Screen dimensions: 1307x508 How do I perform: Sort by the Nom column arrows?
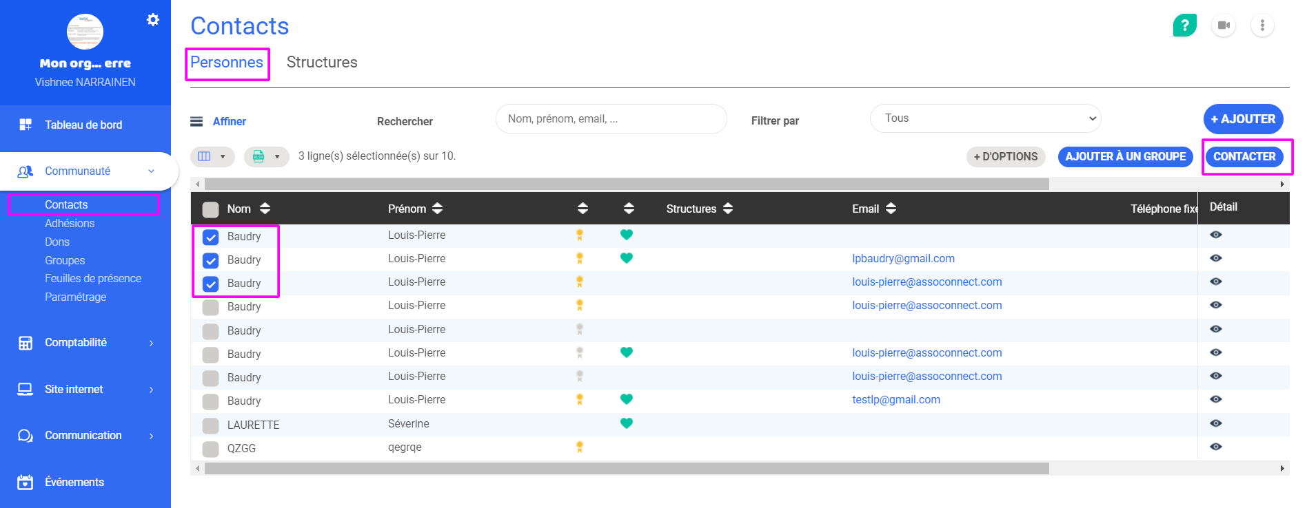coord(265,209)
